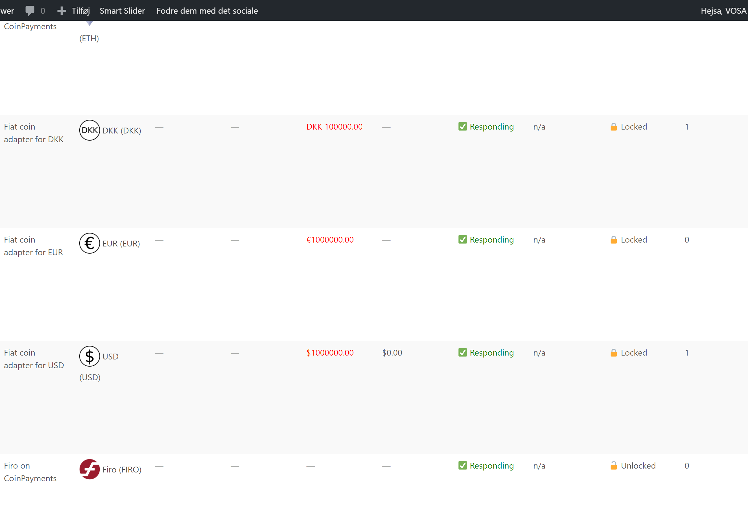
Task: Click the lock icon in EUR row
Action: tap(614, 240)
